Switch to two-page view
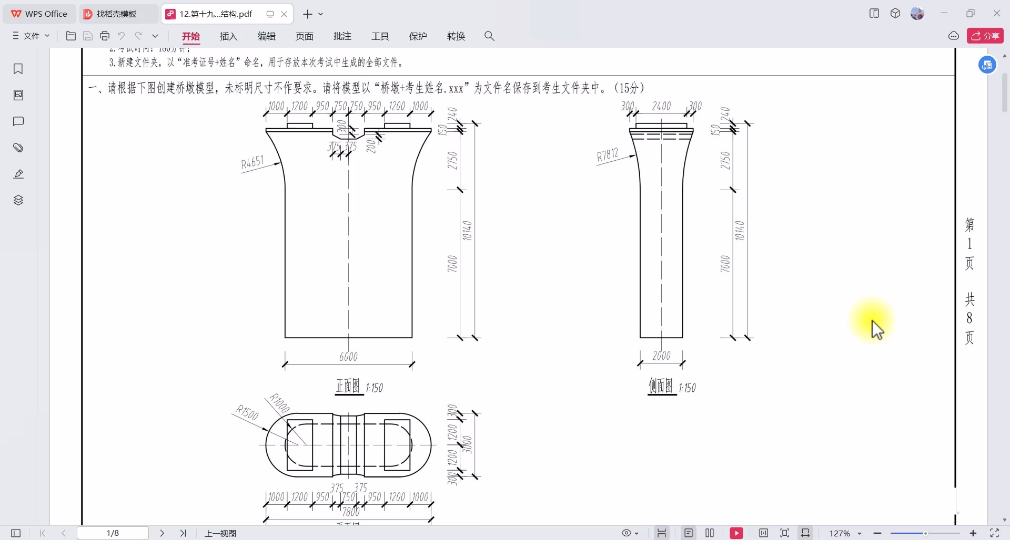1010x540 pixels. tap(710, 533)
